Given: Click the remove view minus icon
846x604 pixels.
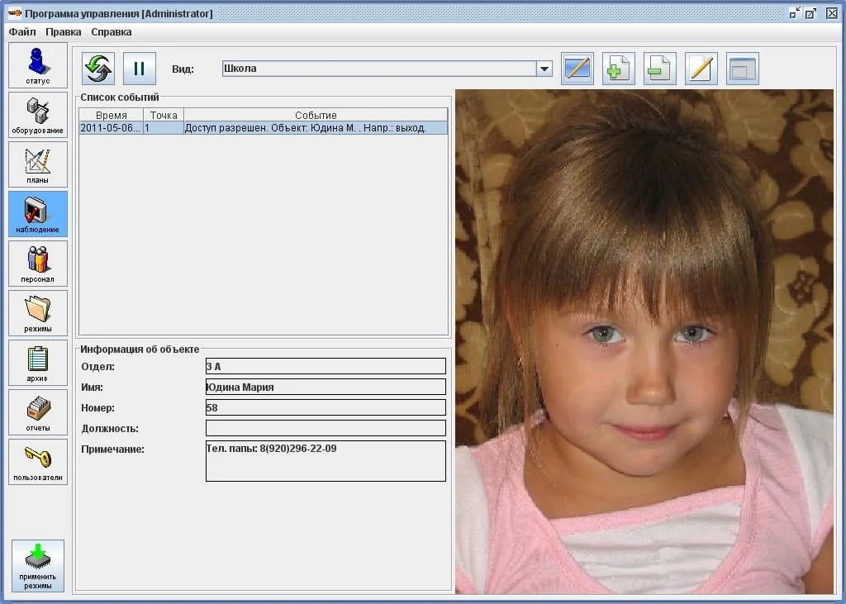Looking at the screenshot, I should (660, 69).
